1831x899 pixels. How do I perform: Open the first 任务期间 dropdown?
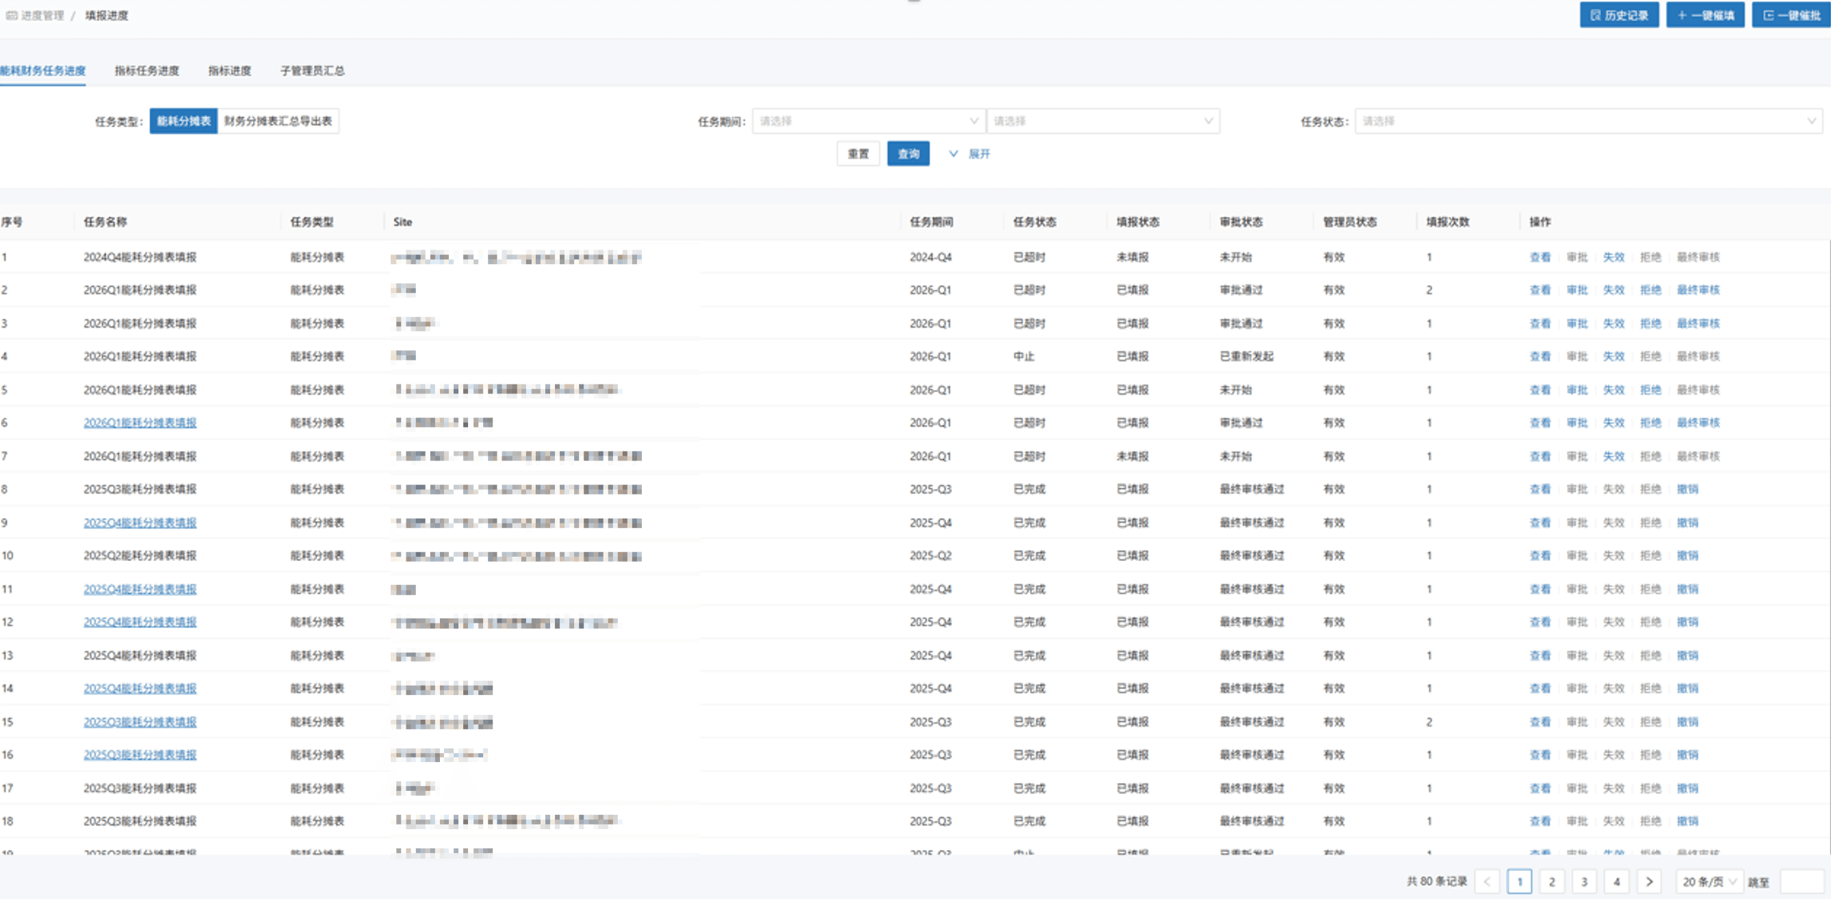click(x=868, y=121)
